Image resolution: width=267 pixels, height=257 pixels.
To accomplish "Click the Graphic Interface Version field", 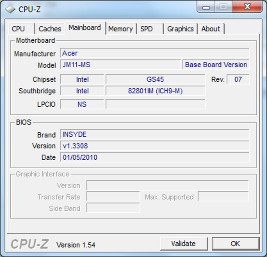I will coord(167,185).
